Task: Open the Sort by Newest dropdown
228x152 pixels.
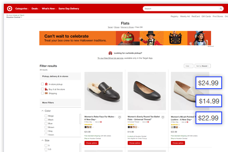Action: tap(203, 66)
